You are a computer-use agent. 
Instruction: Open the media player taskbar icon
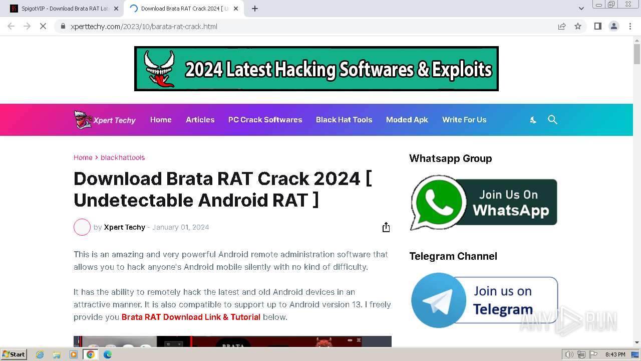pyautogui.click(x=74, y=354)
